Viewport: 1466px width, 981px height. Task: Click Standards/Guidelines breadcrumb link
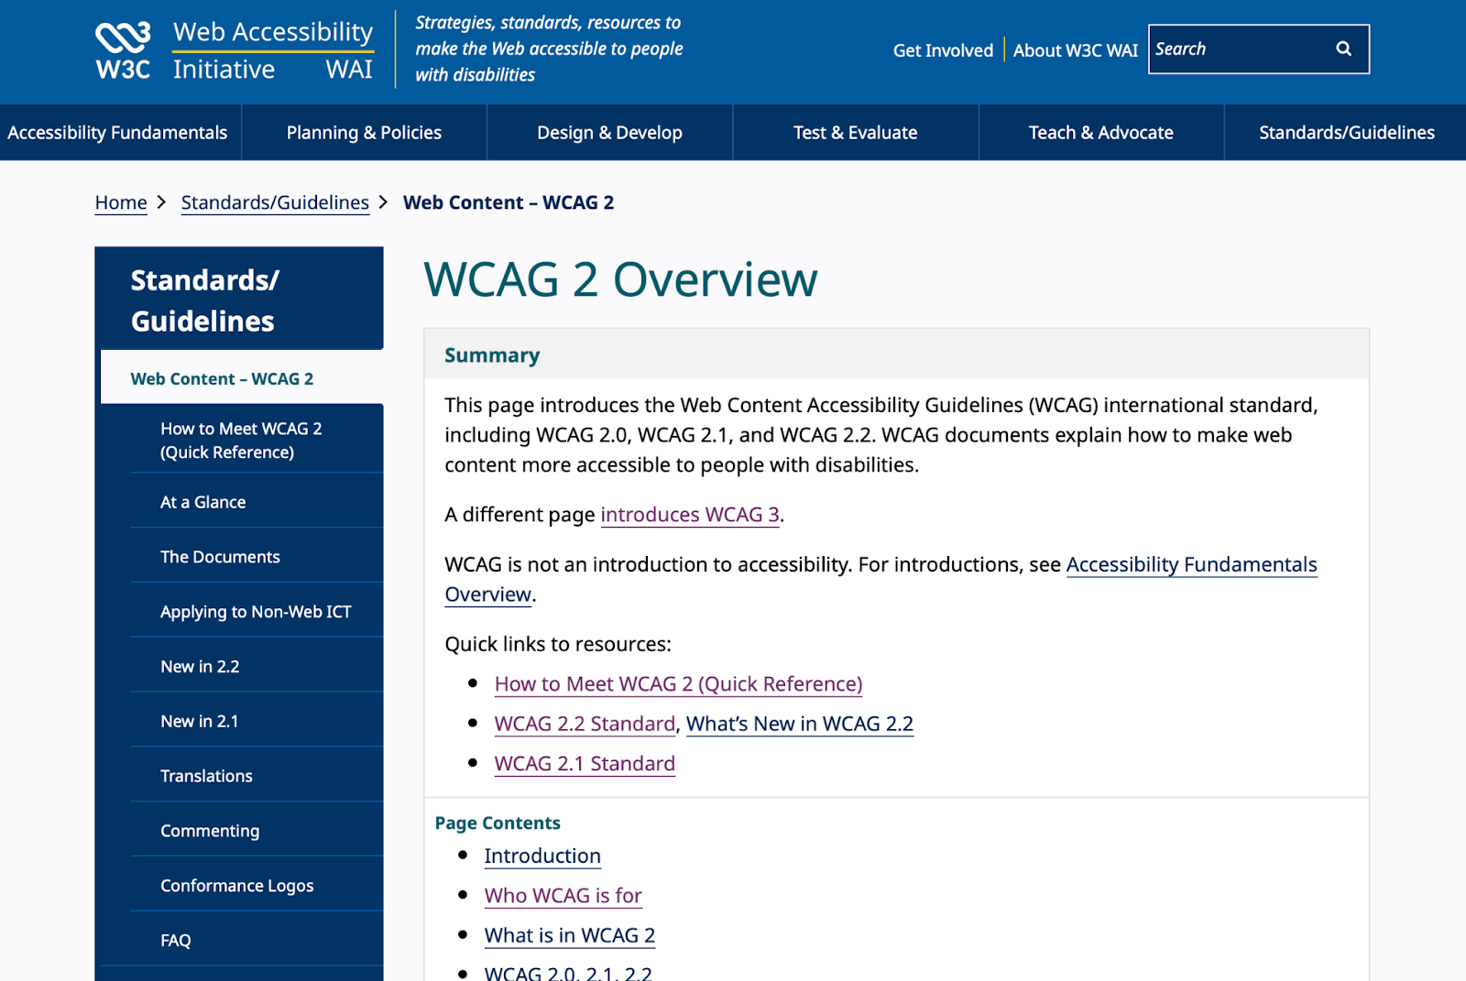click(x=275, y=202)
